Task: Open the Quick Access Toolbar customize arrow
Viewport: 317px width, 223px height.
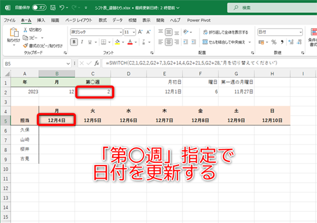Action: click(x=86, y=8)
